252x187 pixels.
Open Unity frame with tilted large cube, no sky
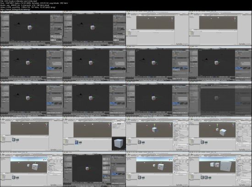(x=220, y=134)
